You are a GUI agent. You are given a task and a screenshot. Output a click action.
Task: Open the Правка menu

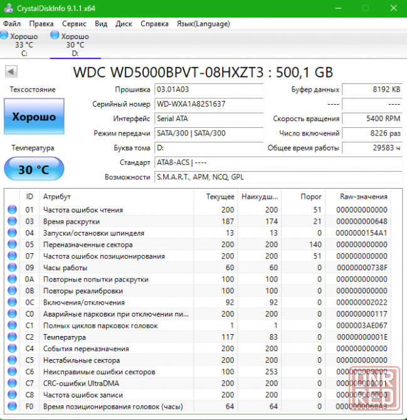41,24
